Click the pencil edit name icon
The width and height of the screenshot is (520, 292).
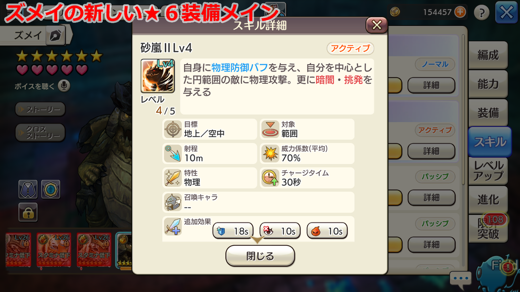click(55, 35)
